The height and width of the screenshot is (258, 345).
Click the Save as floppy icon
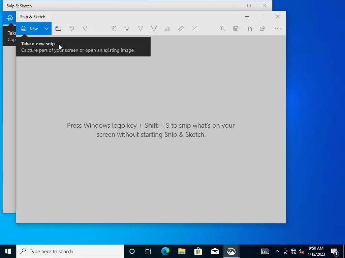click(x=236, y=29)
